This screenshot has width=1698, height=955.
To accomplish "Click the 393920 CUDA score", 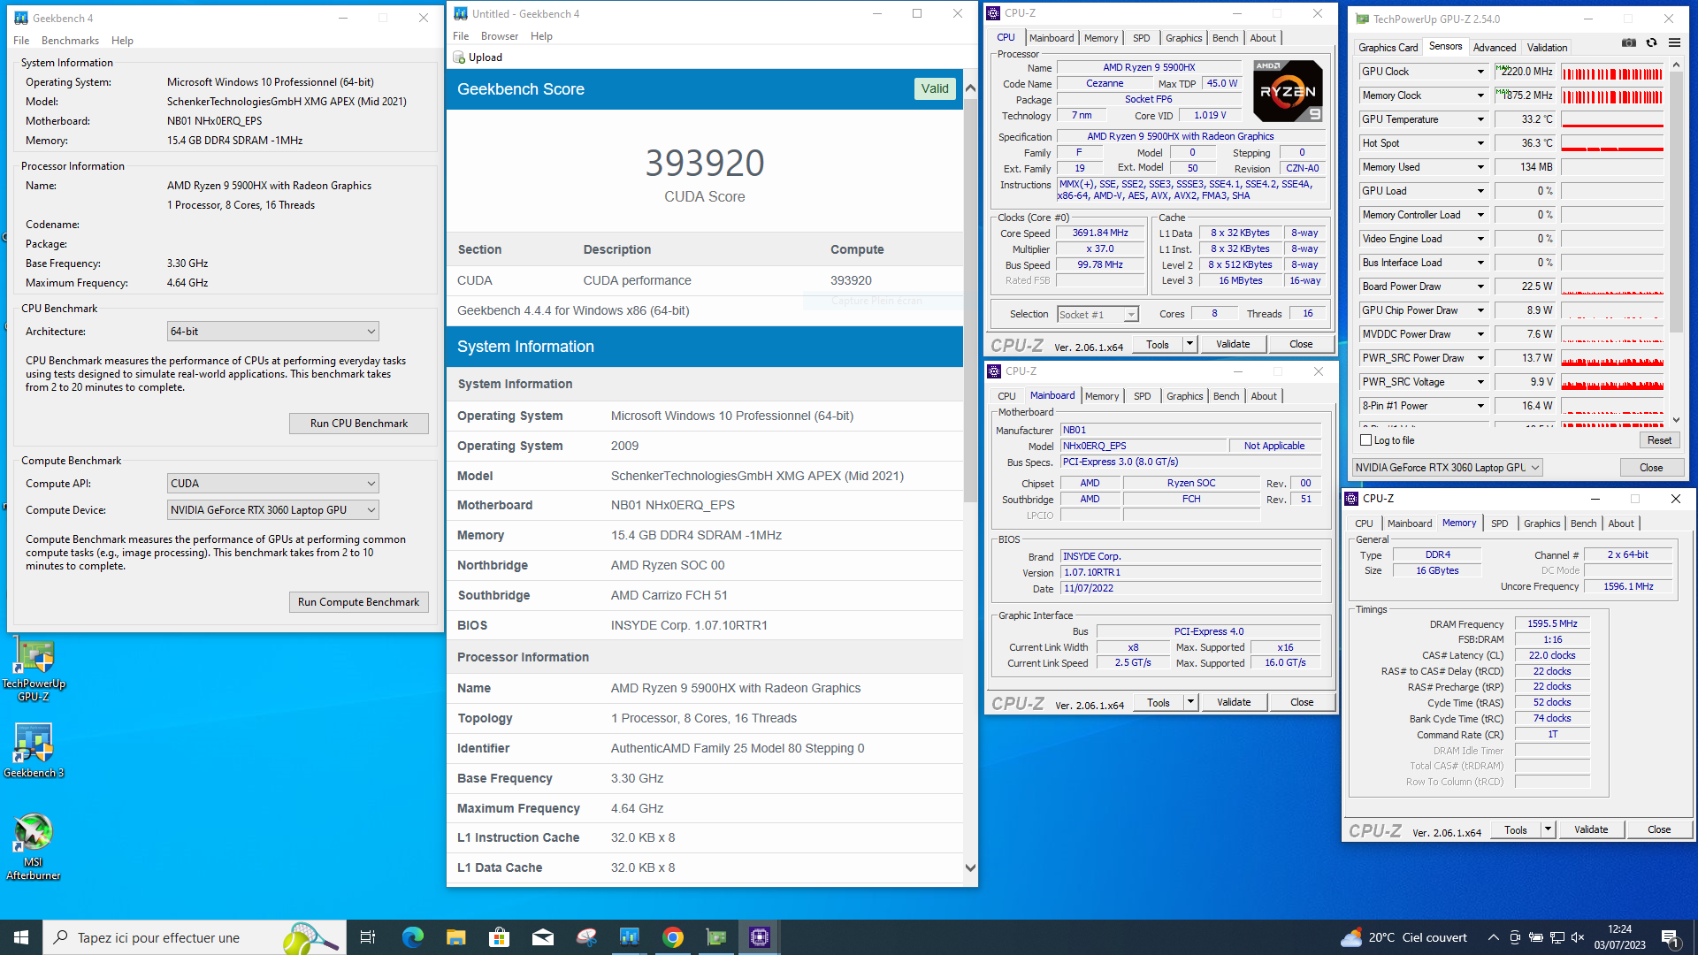I will 704,163.
